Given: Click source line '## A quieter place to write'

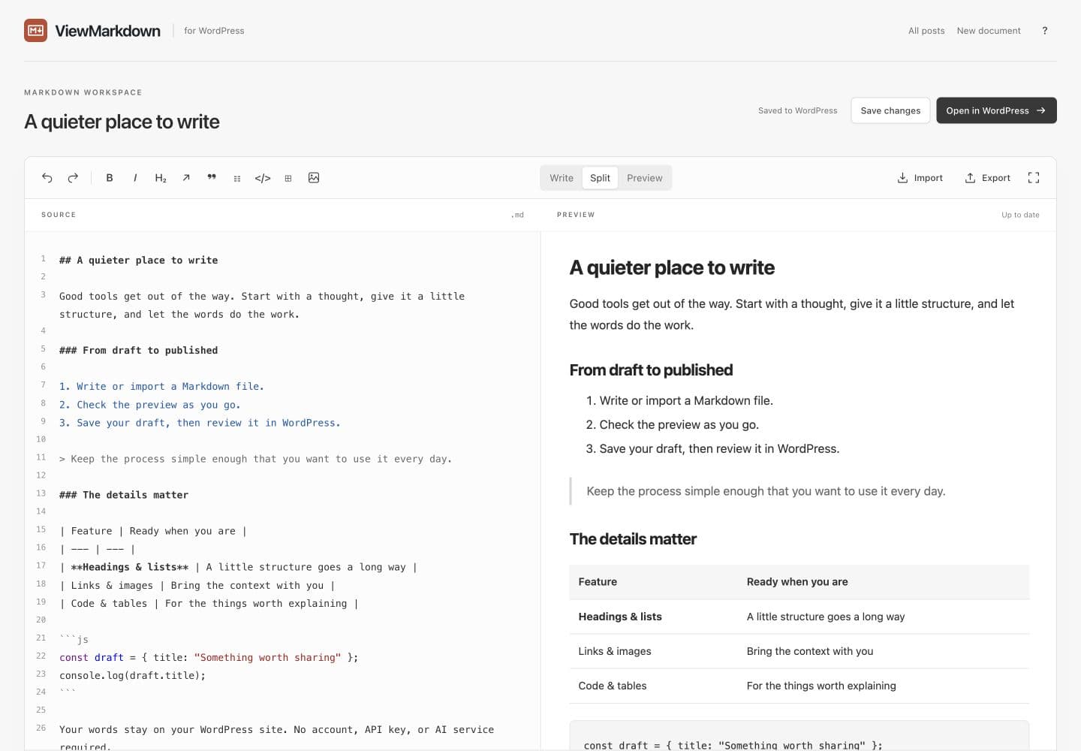Looking at the screenshot, I should [x=138, y=260].
